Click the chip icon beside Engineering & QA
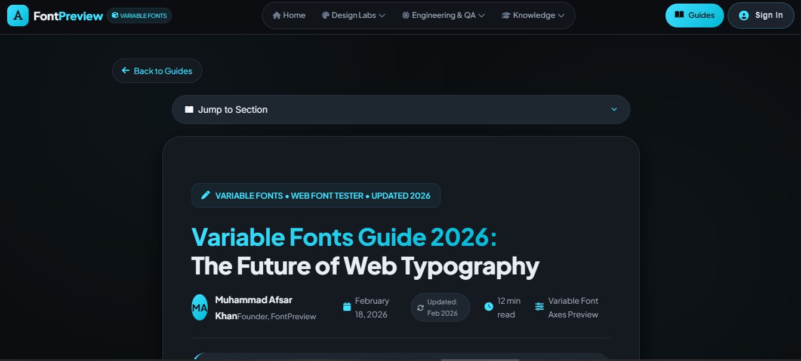The image size is (801, 361). (x=406, y=16)
